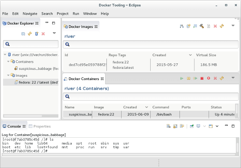Refresh the Docker Containers view

point(222,78)
